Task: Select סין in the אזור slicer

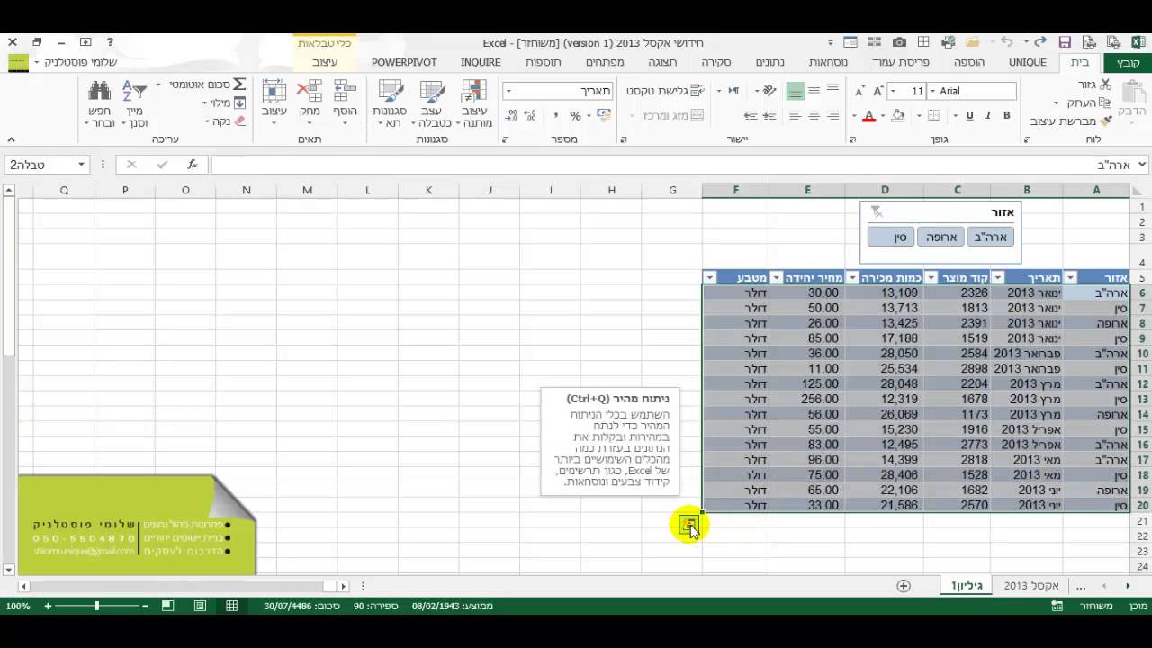Action: coord(891,237)
